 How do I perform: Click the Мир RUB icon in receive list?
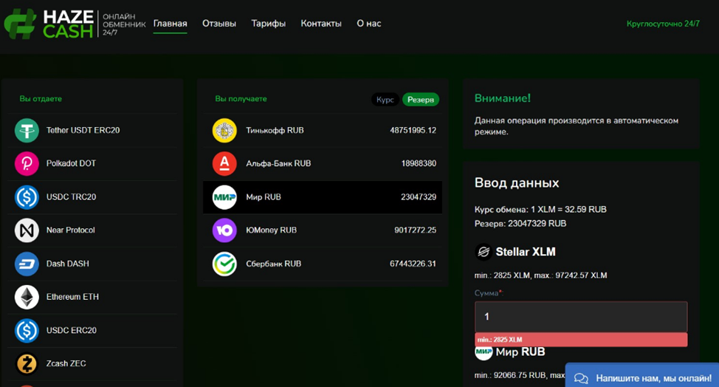pos(224,197)
